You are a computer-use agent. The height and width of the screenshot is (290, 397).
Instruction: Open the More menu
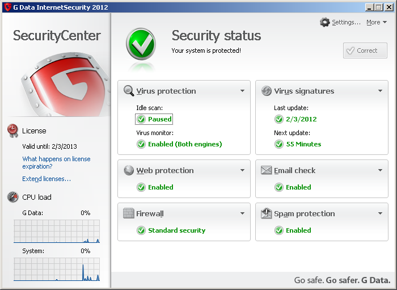click(x=376, y=22)
